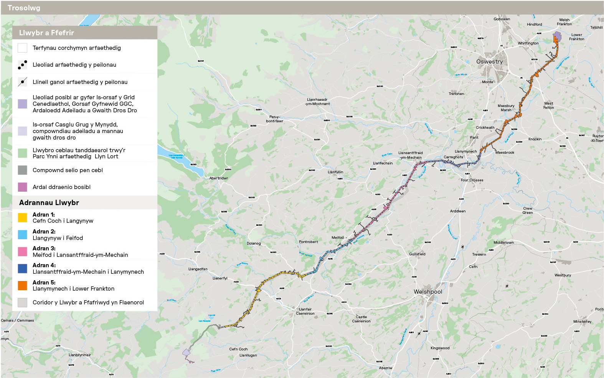Click the Llangadfan place label

click(198, 269)
